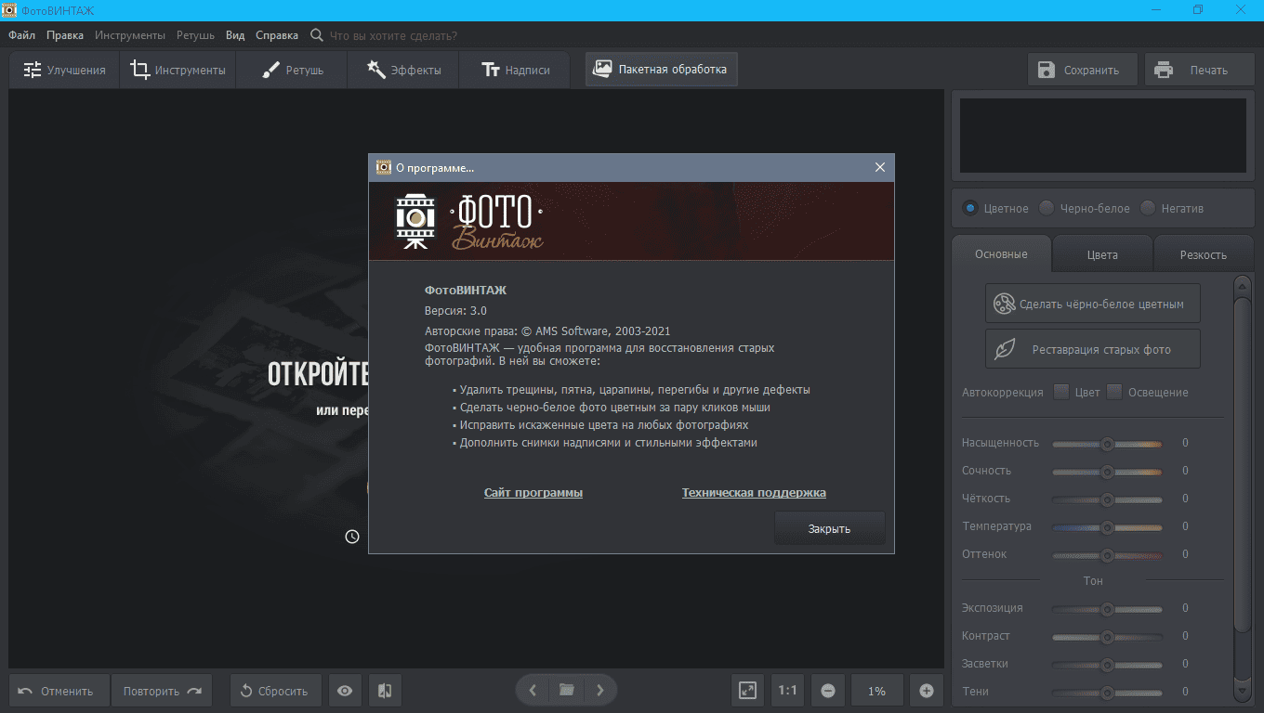
Task: Switch to the Ретушь tab
Action: point(292,70)
